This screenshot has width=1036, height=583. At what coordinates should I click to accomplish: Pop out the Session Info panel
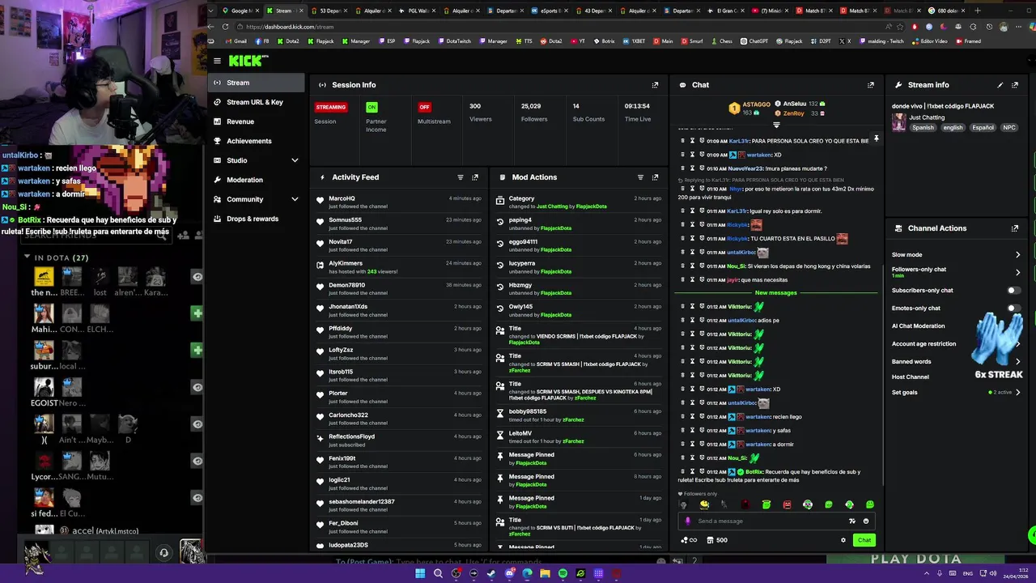pos(655,85)
